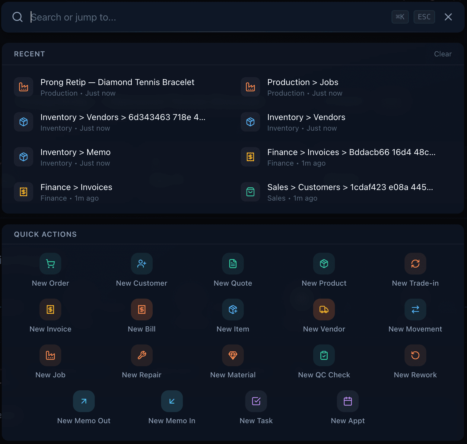Click the ⌘K shortcut badge
This screenshot has height=444, width=467.
coord(400,17)
